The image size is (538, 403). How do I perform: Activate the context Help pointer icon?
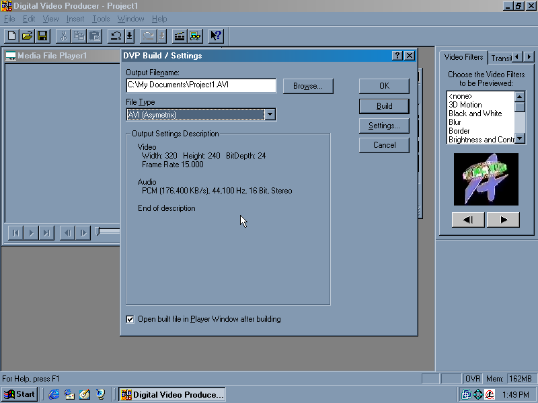[x=216, y=36]
